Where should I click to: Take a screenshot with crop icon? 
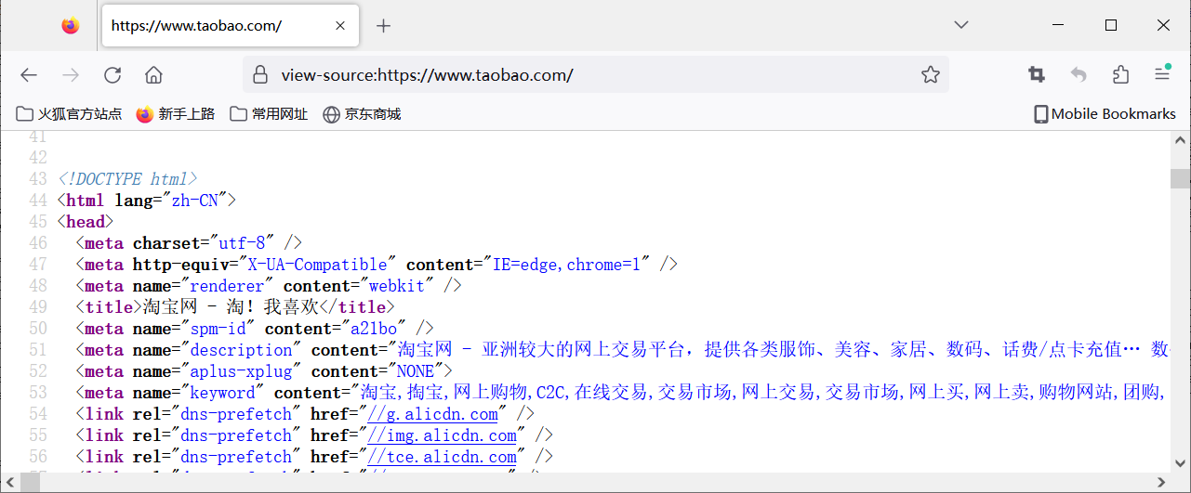click(x=1037, y=75)
